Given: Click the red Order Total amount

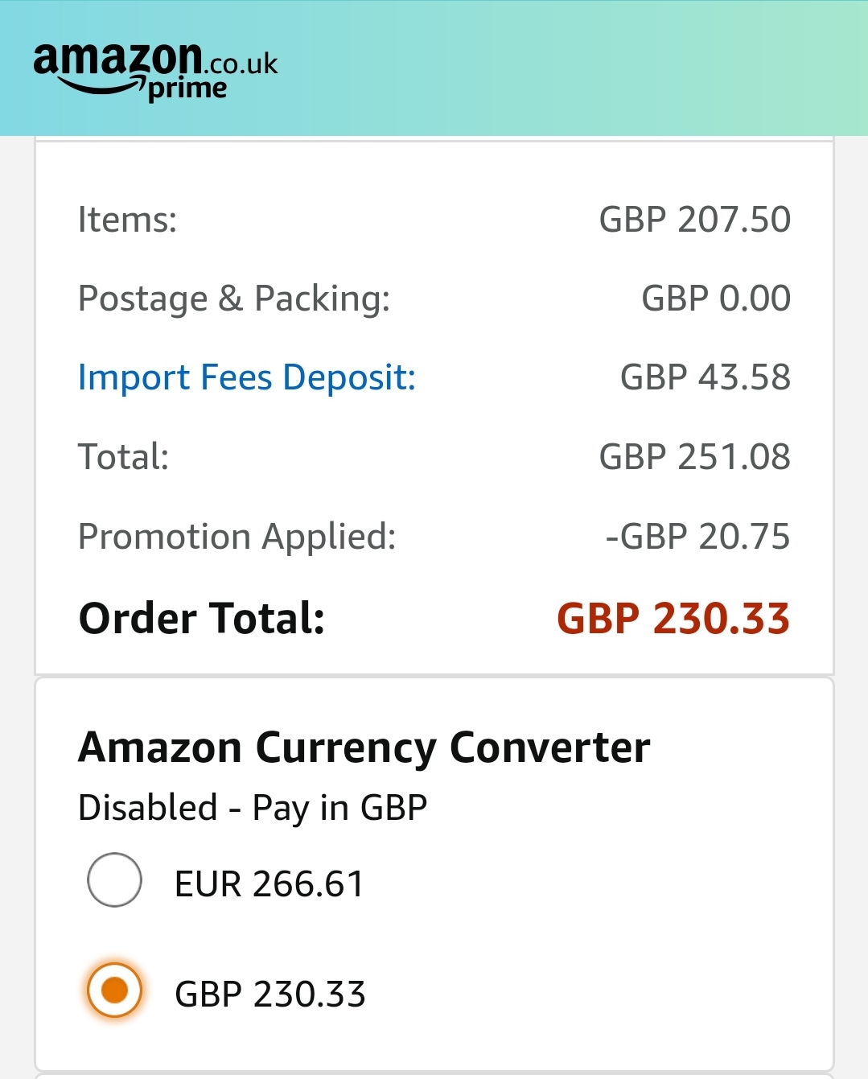Looking at the screenshot, I should click(673, 619).
